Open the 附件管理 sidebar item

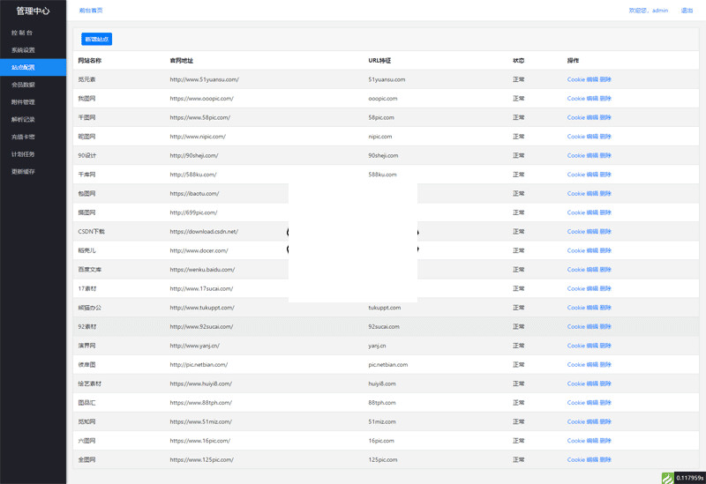tap(23, 102)
